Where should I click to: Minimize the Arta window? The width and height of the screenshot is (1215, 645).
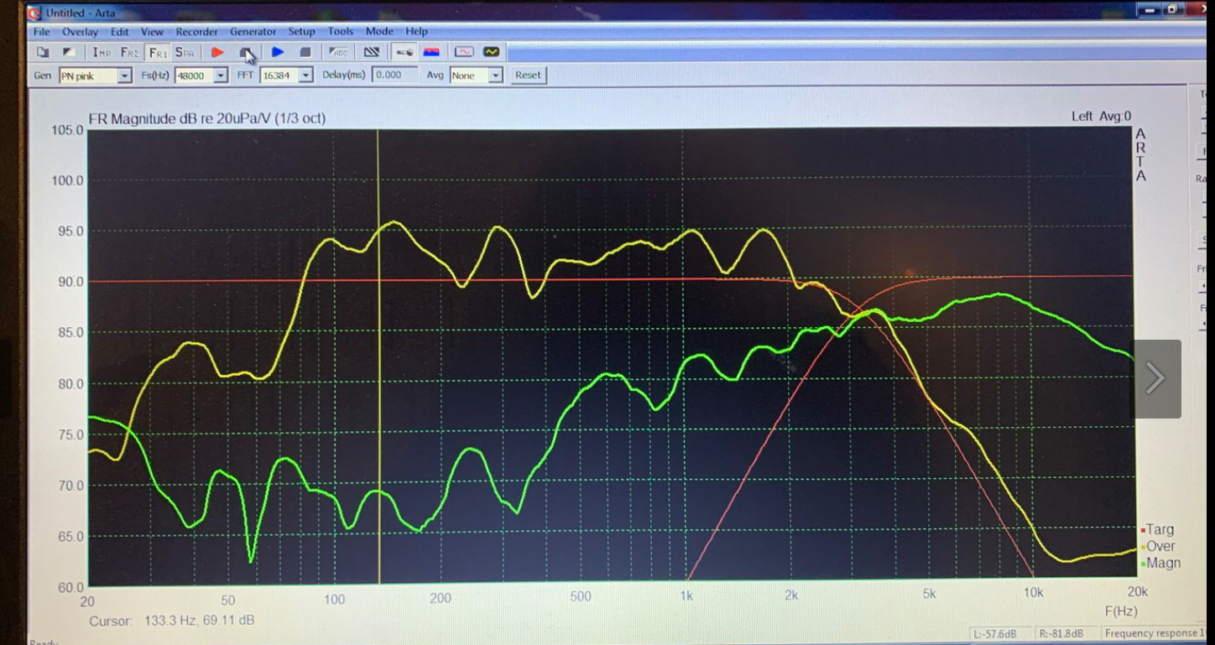pos(1150,10)
